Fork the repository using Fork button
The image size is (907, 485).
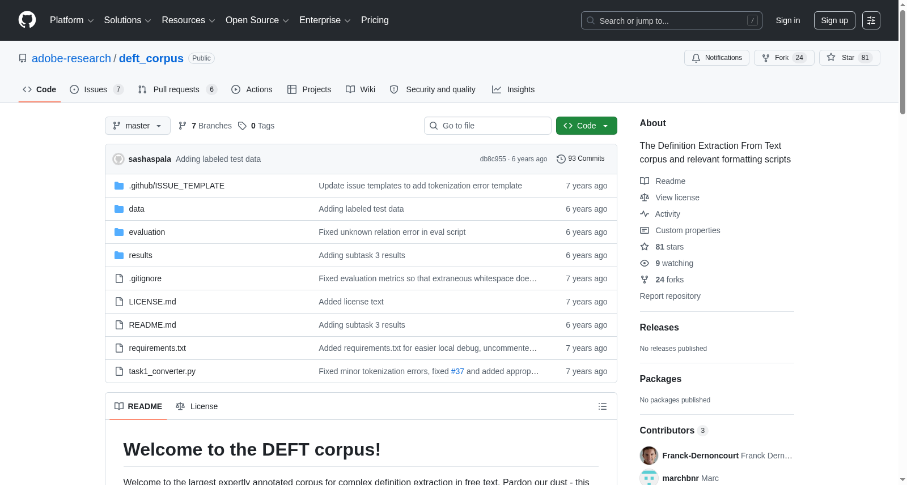783,58
